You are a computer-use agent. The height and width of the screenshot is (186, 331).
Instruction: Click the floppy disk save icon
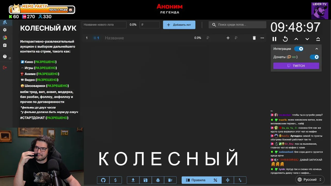145,180
